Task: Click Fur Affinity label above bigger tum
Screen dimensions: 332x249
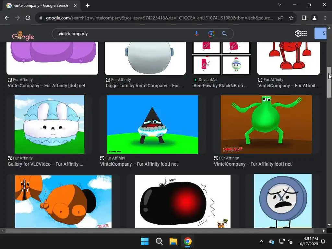Action: click(121, 80)
